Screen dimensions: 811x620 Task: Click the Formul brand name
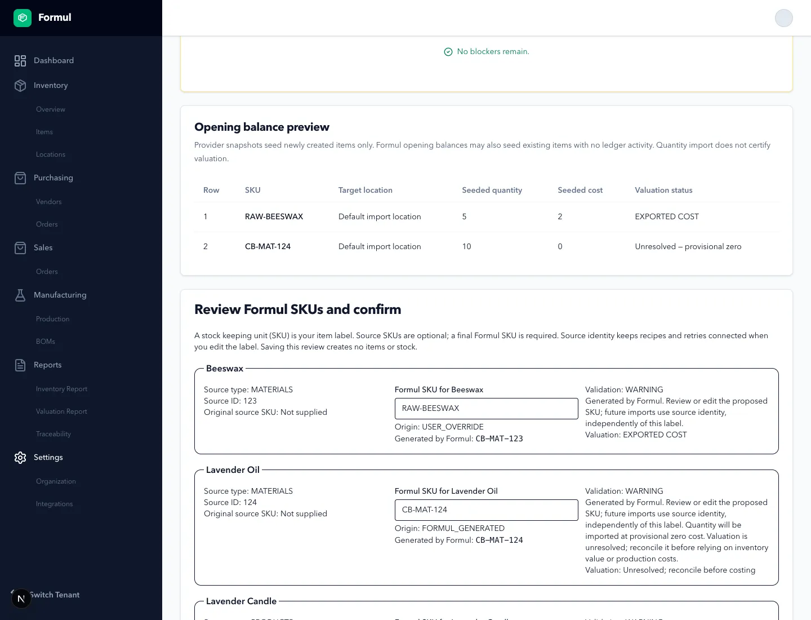click(55, 17)
